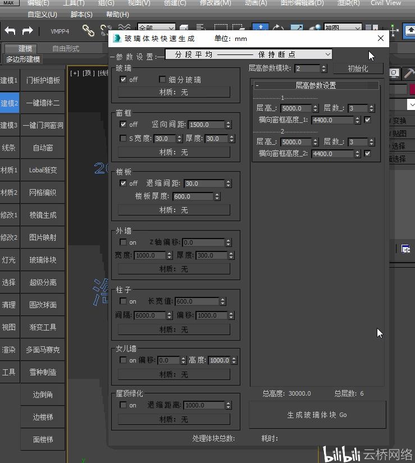Viewport: 415px width, 463px height.
Task: Click the 门板护墙板 script button
Action: coord(43,80)
